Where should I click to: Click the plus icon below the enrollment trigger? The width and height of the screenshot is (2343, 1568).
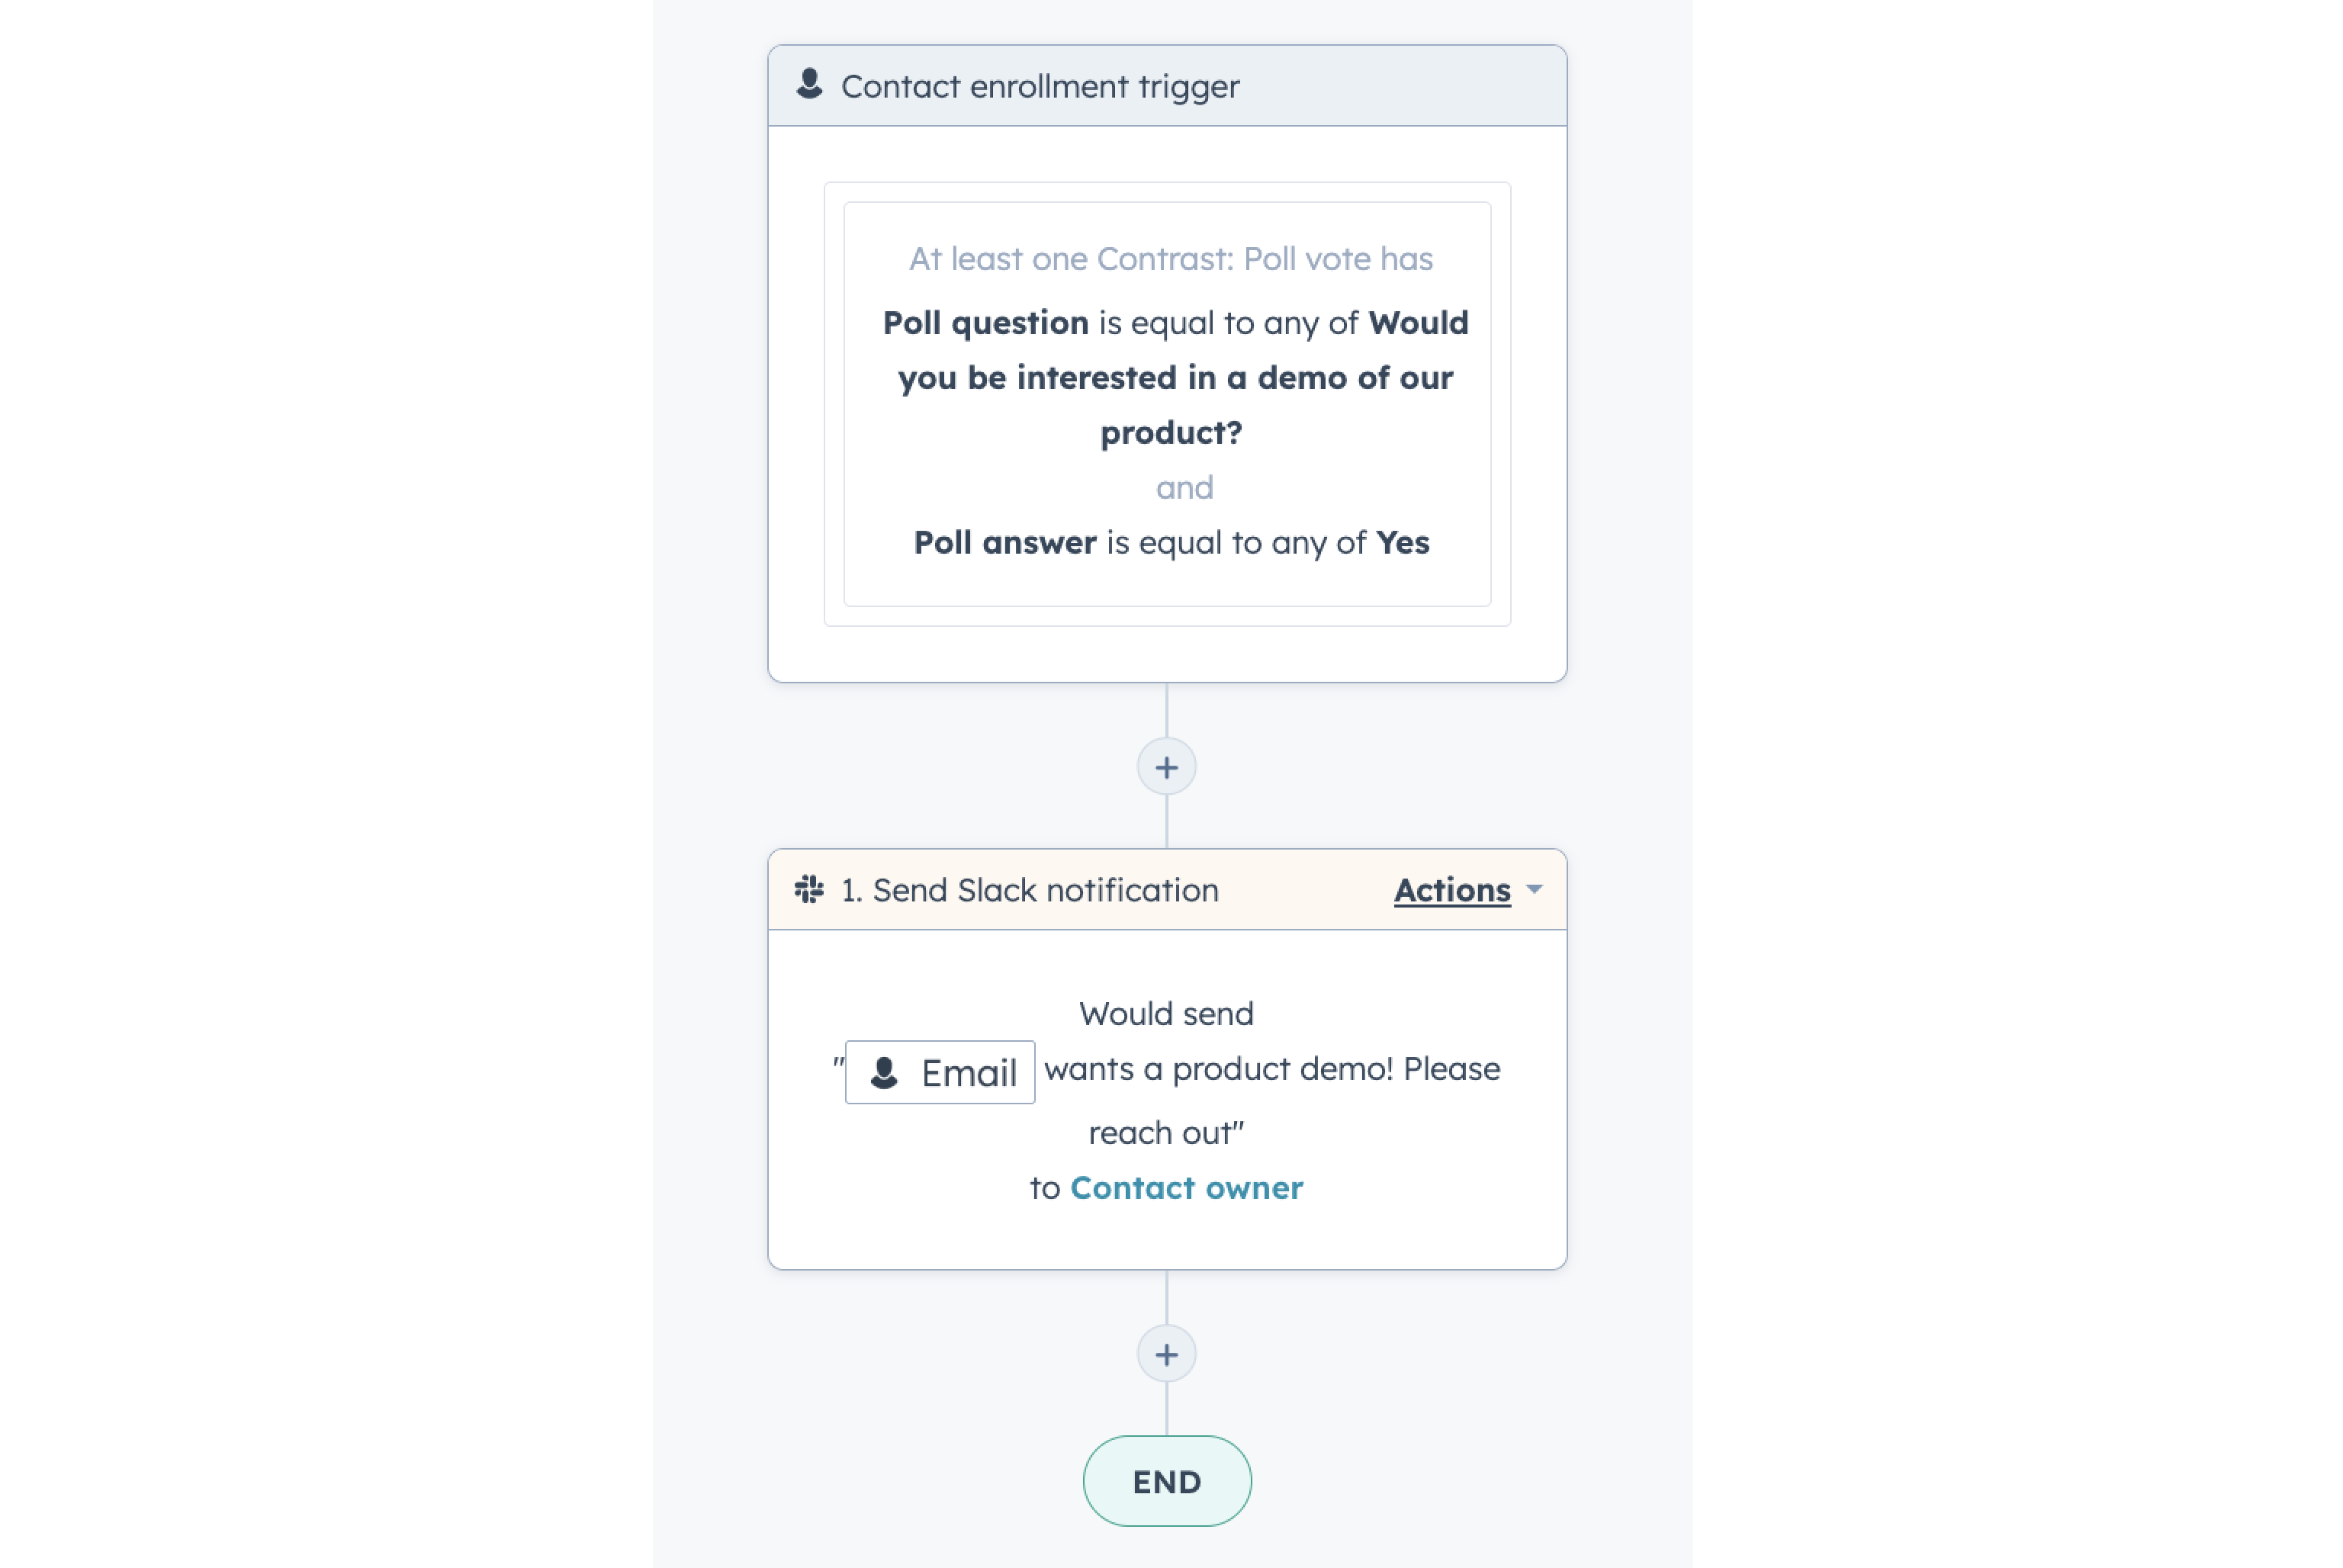[1166, 766]
